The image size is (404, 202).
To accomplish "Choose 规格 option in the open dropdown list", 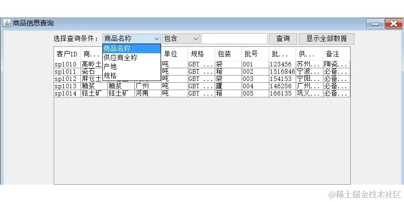I will point(131,76).
